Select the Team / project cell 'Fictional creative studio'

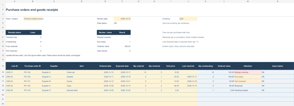33,19
